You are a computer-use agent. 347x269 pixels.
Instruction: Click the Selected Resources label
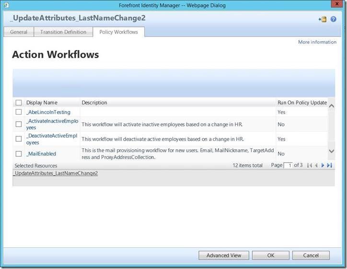(36, 166)
